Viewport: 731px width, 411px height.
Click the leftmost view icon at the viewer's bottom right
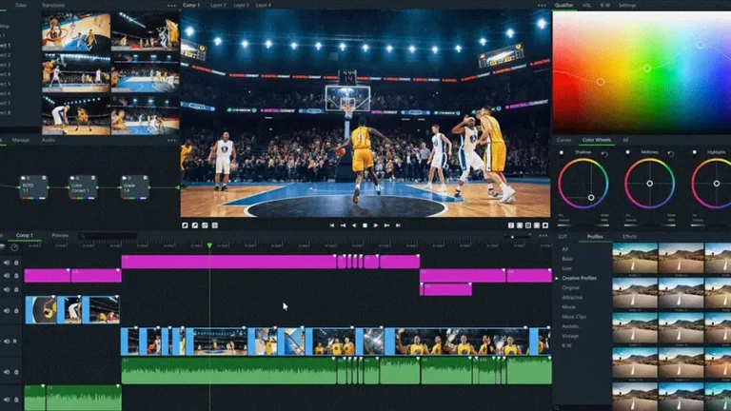[x=511, y=225]
